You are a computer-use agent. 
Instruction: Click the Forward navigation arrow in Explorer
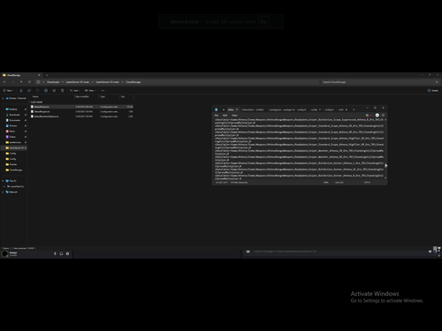12,82
